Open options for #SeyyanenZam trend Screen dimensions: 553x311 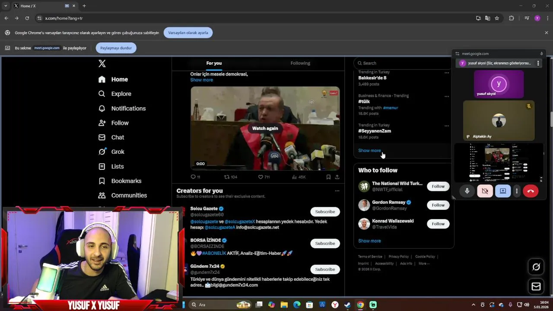[446, 126]
